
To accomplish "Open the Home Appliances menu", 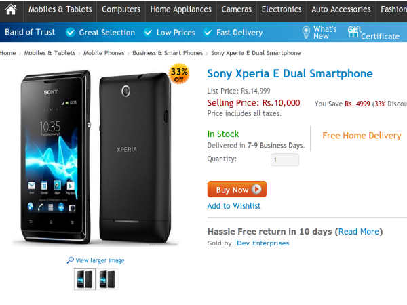I will (x=180, y=9).
